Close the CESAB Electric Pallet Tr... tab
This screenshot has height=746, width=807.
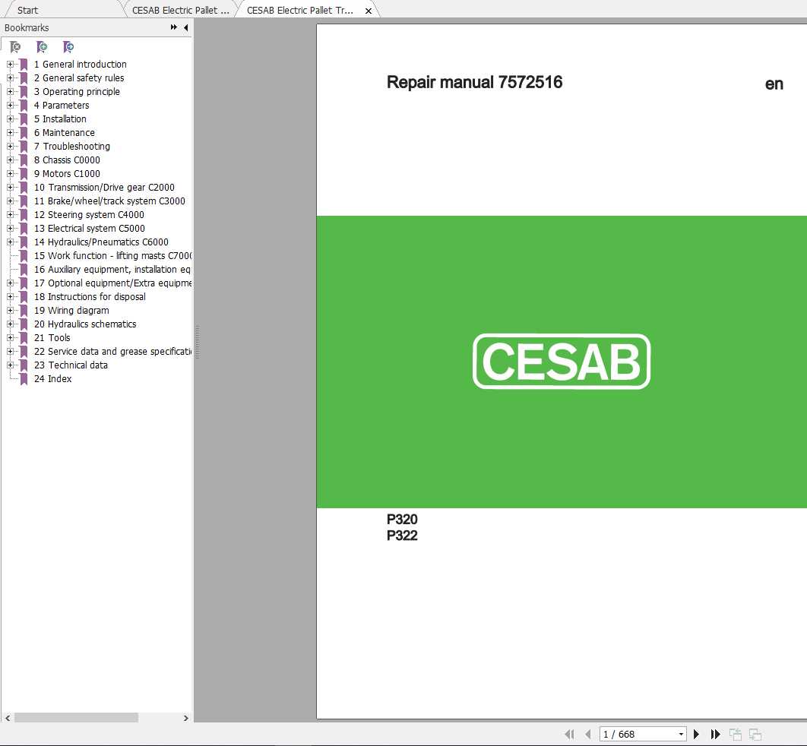pyautogui.click(x=369, y=11)
